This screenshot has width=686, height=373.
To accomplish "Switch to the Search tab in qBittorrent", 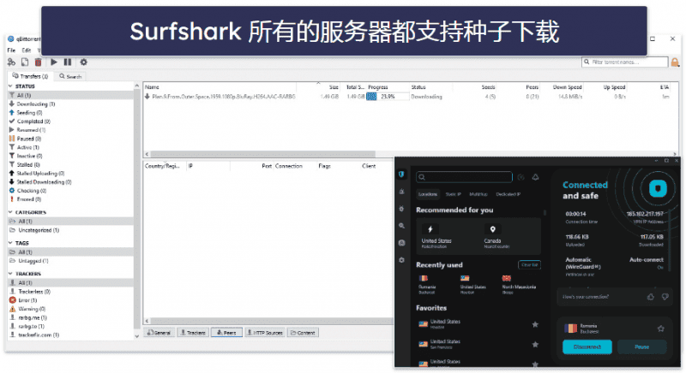I will point(70,76).
